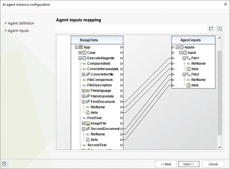Select the Case briefcase icon
This screenshot has height=169, width=230.
pyautogui.click(x=84, y=53)
